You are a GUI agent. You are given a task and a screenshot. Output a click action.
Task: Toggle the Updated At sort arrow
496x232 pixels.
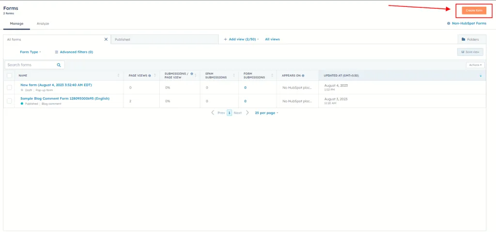pos(480,76)
